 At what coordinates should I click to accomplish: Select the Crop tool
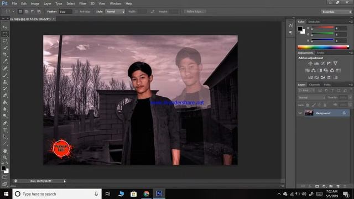(5, 54)
